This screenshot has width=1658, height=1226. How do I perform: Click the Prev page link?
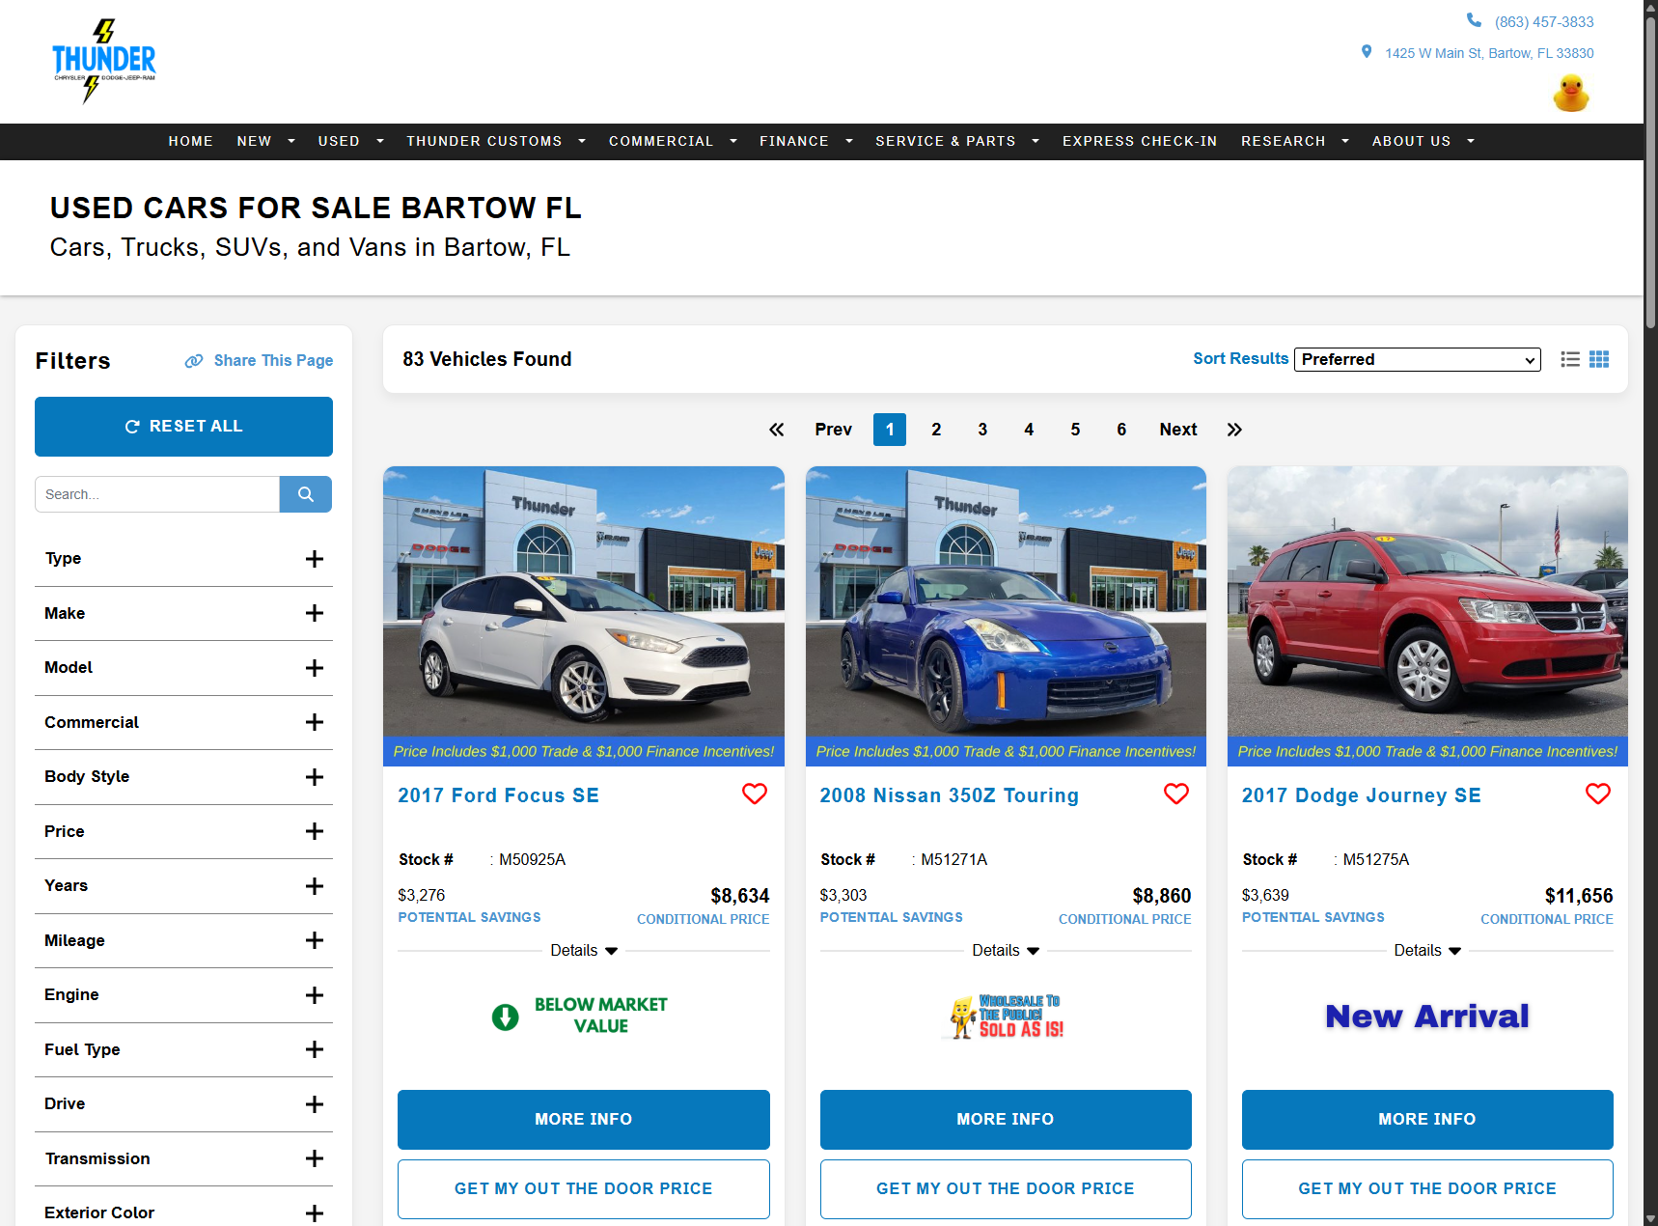[833, 430]
